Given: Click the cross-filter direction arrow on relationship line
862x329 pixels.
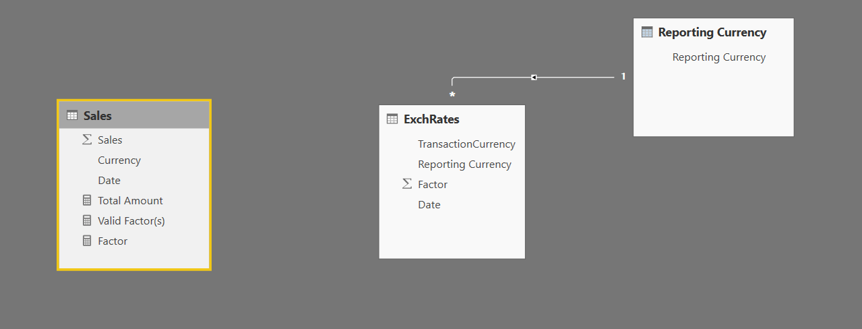Looking at the screenshot, I should click(x=533, y=78).
